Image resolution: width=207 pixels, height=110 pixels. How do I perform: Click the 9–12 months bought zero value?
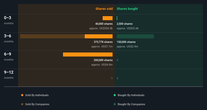(117, 78)
